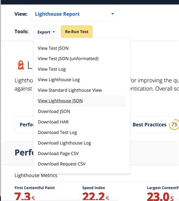Choose Download Page CSV
Image resolution: width=179 pixels, height=201 pixels.
point(58,154)
